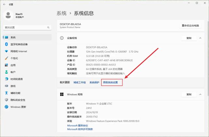Screen dimensions: 209x137
Task: Click install date 2024/10/19
Action: [92, 112]
